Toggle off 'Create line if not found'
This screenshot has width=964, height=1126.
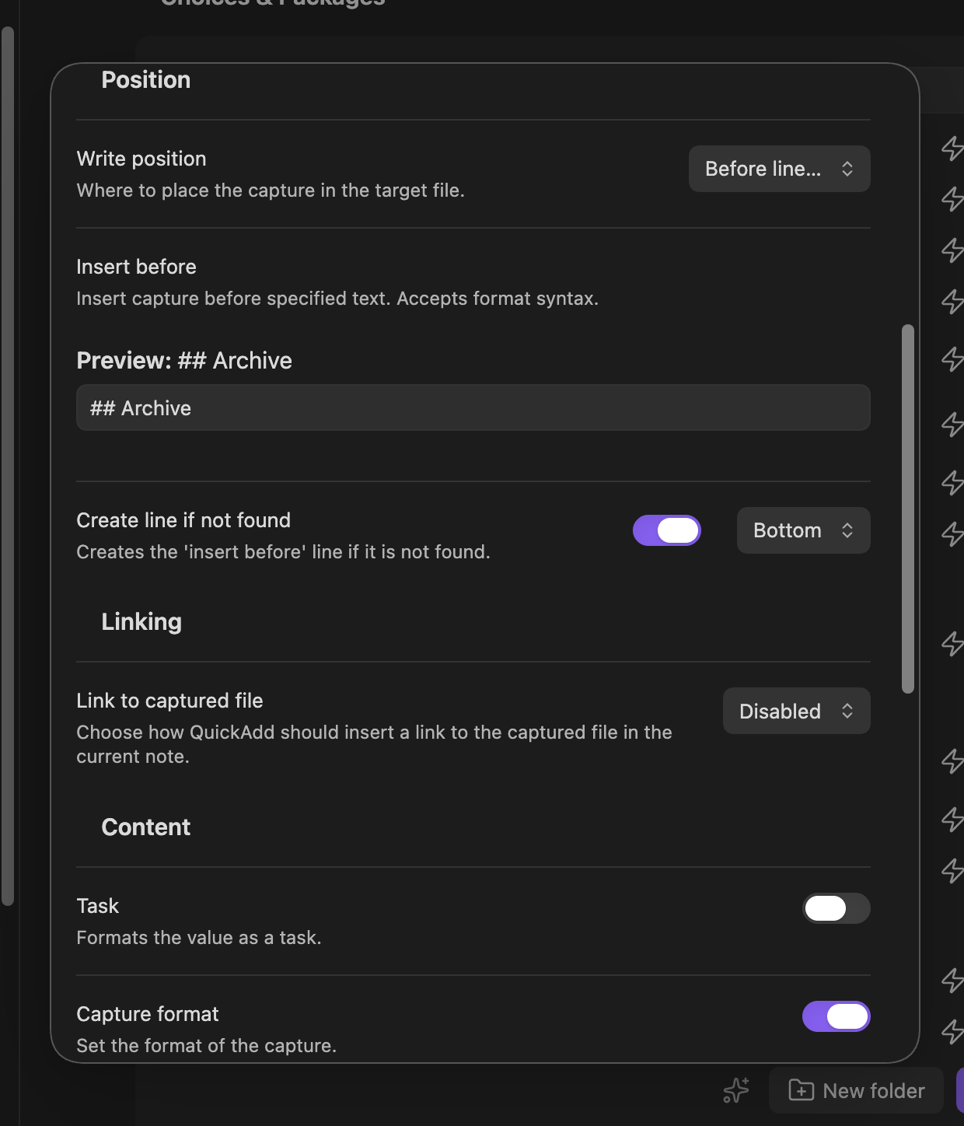[x=666, y=530]
